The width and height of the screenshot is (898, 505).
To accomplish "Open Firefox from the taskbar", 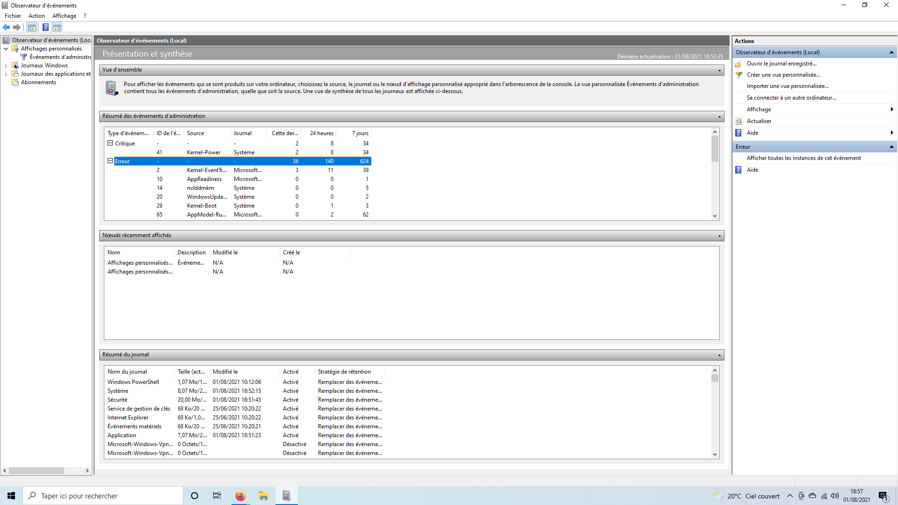I will tap(240, 496).
